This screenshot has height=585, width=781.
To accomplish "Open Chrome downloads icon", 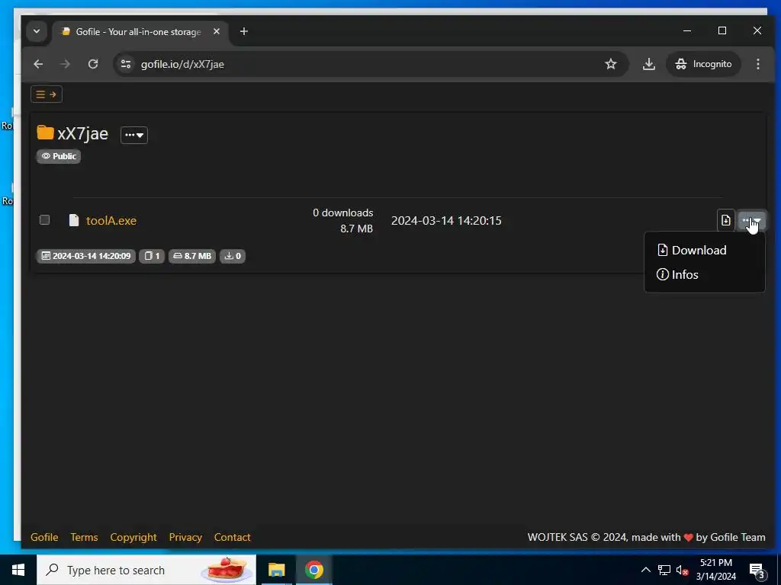I will [648, 64].
